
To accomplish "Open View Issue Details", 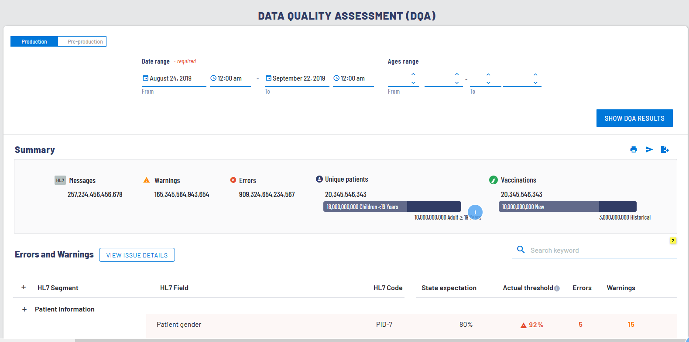I will [137, 255].
